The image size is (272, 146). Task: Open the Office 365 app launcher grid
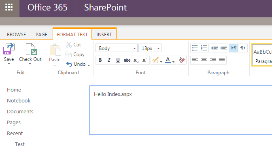[9, 7]
